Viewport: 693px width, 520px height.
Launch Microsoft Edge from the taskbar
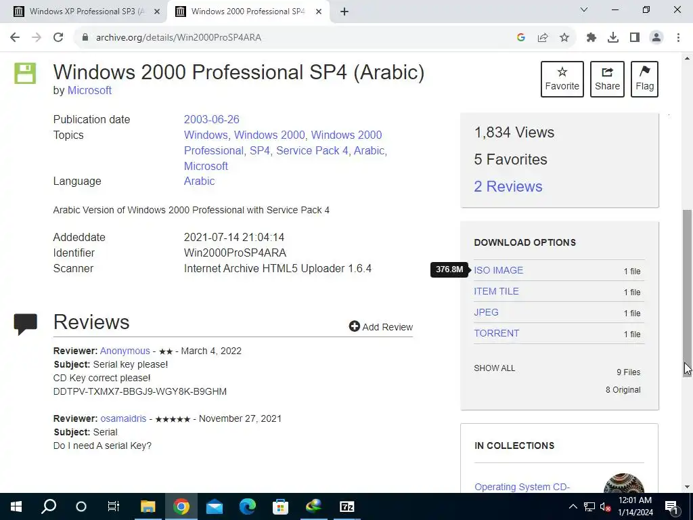pyautogui.click(x=248, y=506)
